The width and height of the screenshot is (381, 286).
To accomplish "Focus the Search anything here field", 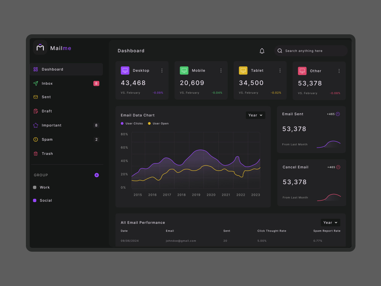I will coord(311,51).
